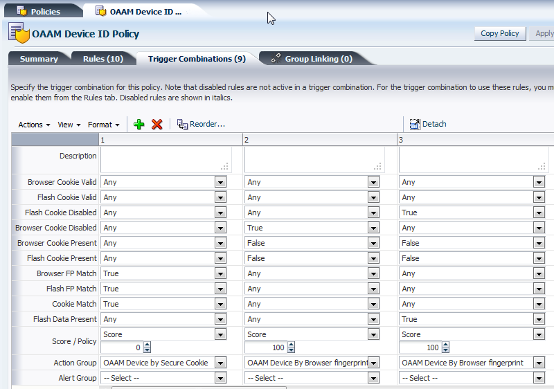Screen dimensions: 554x389
Task: Click the score value field showing 0
Action: click(122, 347)
